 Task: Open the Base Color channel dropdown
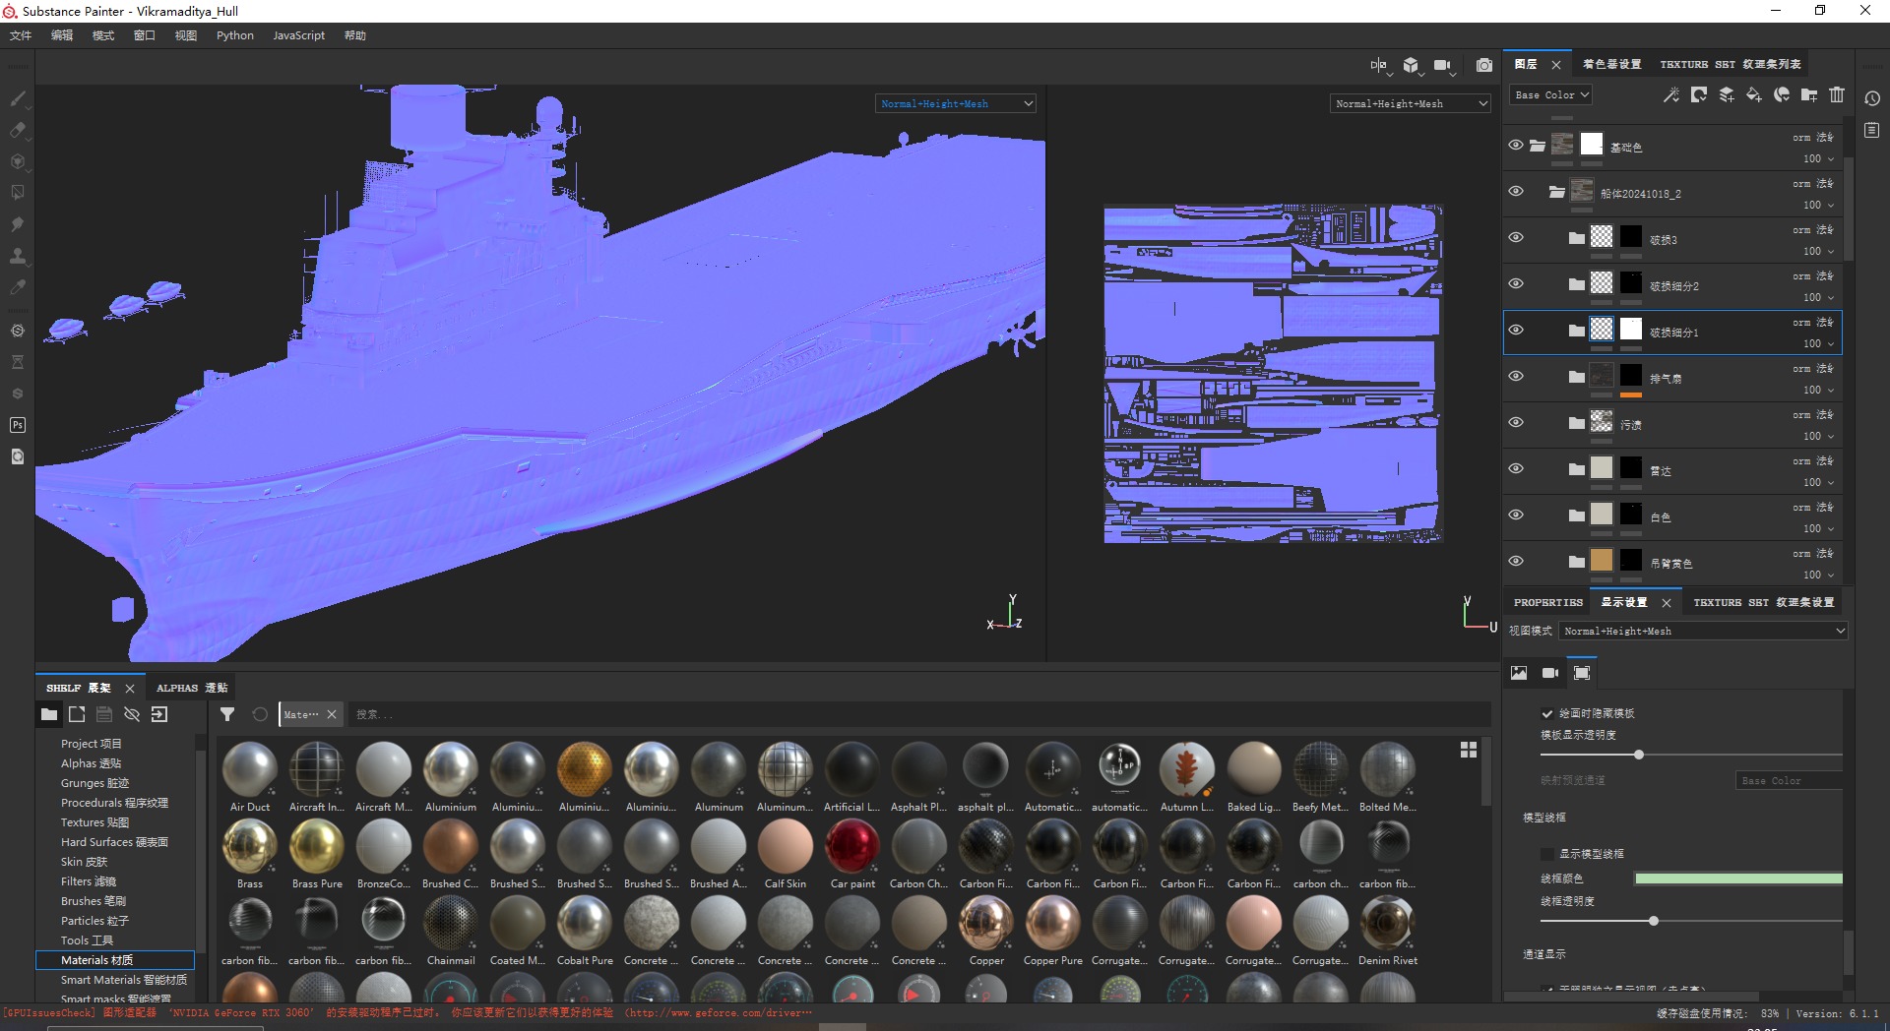(x=1551, y=94)
